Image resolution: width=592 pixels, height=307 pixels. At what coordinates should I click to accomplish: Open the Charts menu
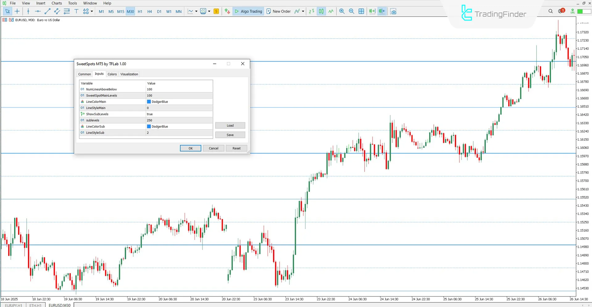coord(56,3)
